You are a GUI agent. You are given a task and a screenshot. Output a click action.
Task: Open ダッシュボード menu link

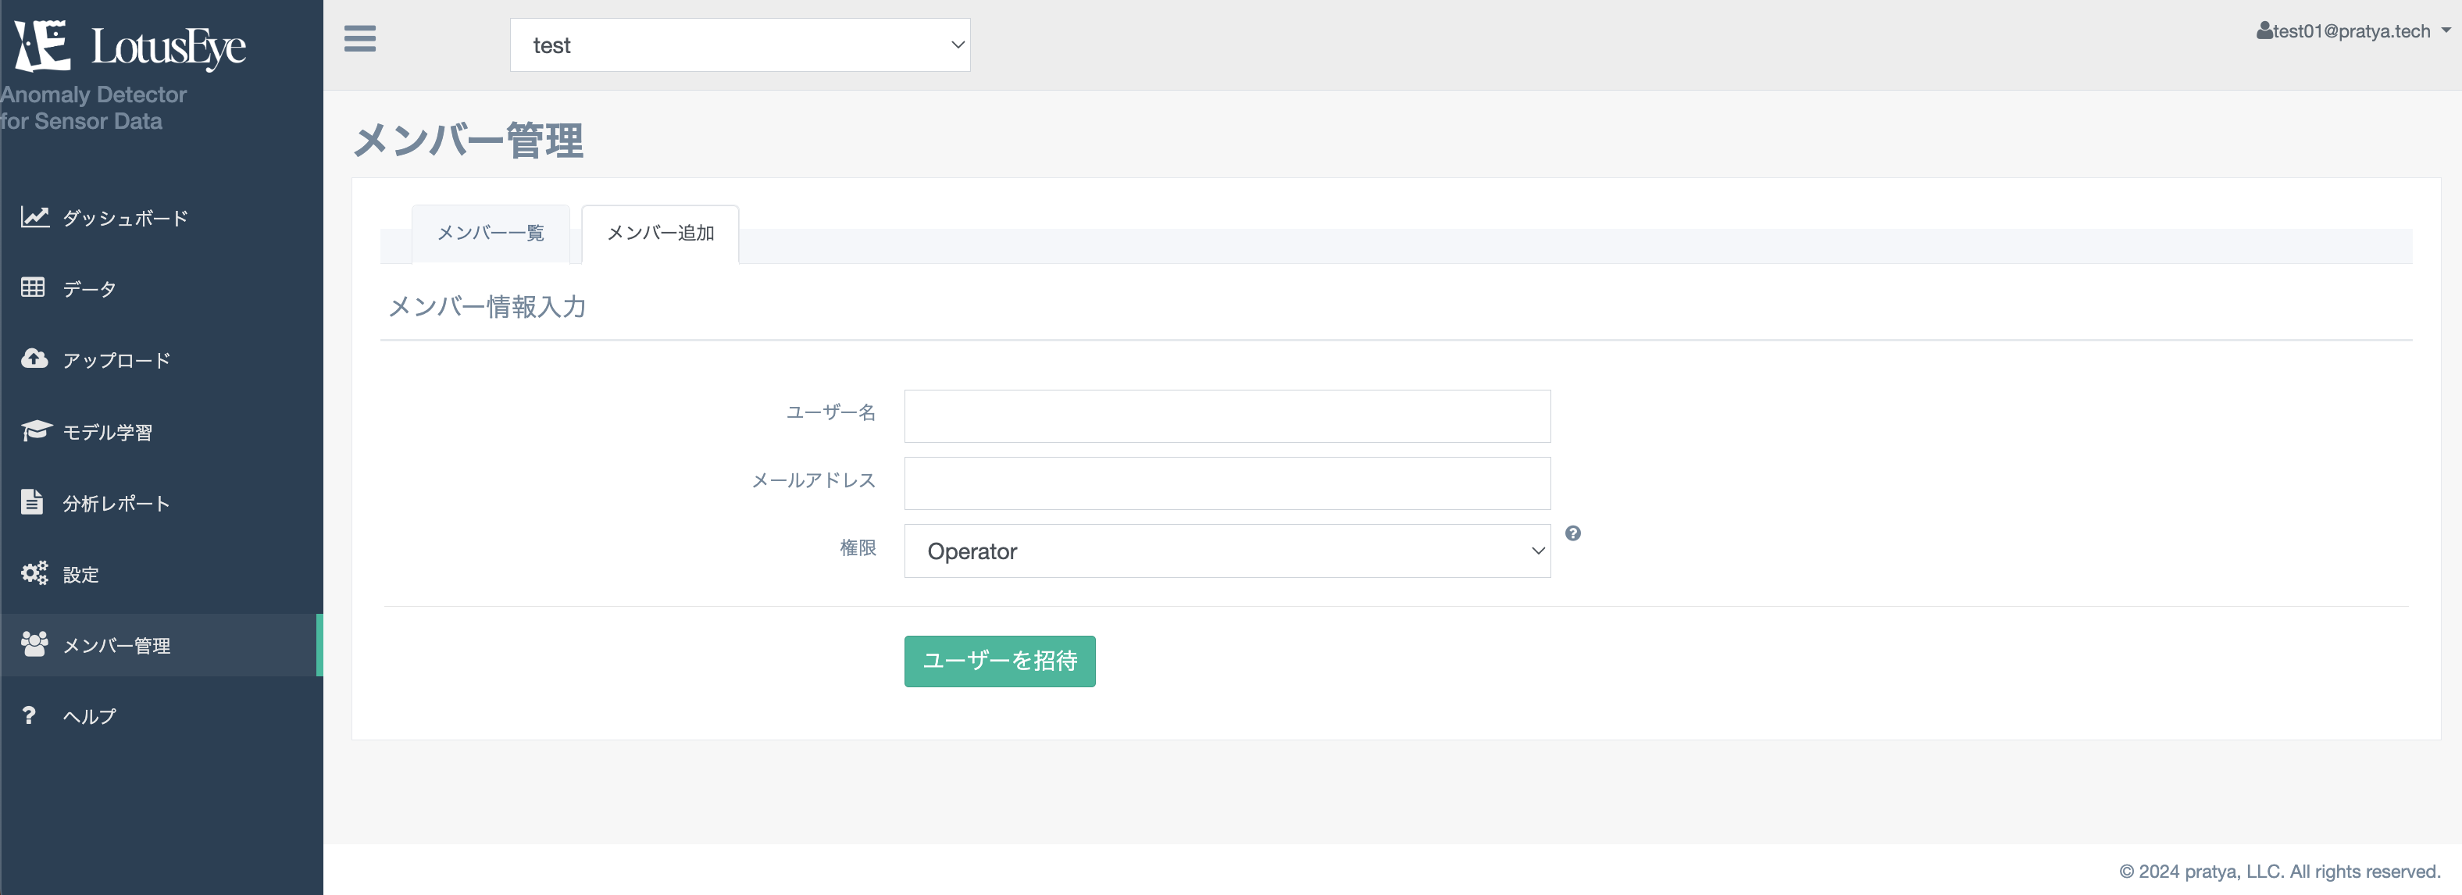point(125,218)
